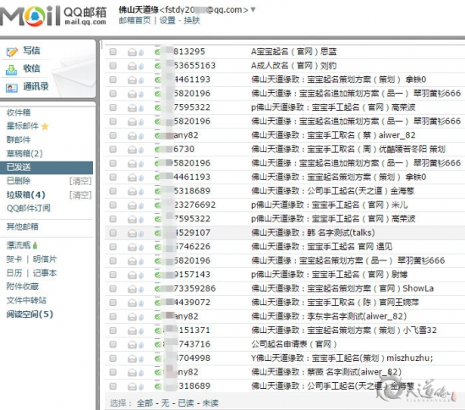The height and width of the screenshot is (410, 465).
Task: Tick the checkbox for the 813295 mail
Action: click(112, 52)
